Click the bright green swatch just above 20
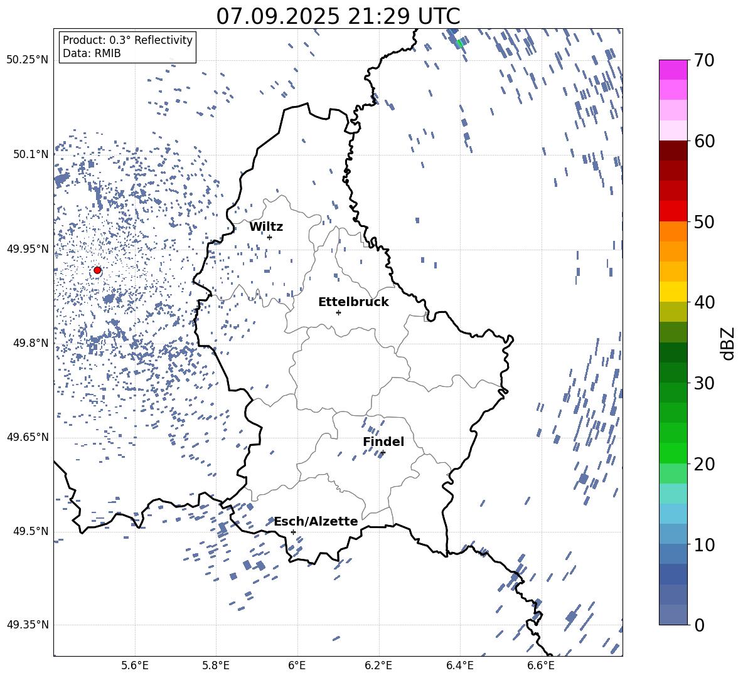This screenshot has height=678, width=743. point(673,453)
